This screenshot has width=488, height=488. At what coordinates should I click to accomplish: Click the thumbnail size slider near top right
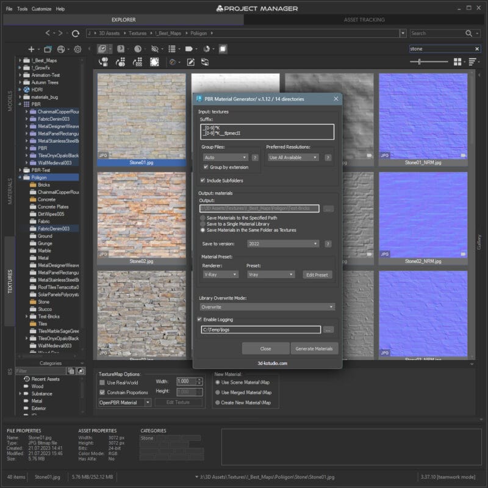tap(418, 61)
